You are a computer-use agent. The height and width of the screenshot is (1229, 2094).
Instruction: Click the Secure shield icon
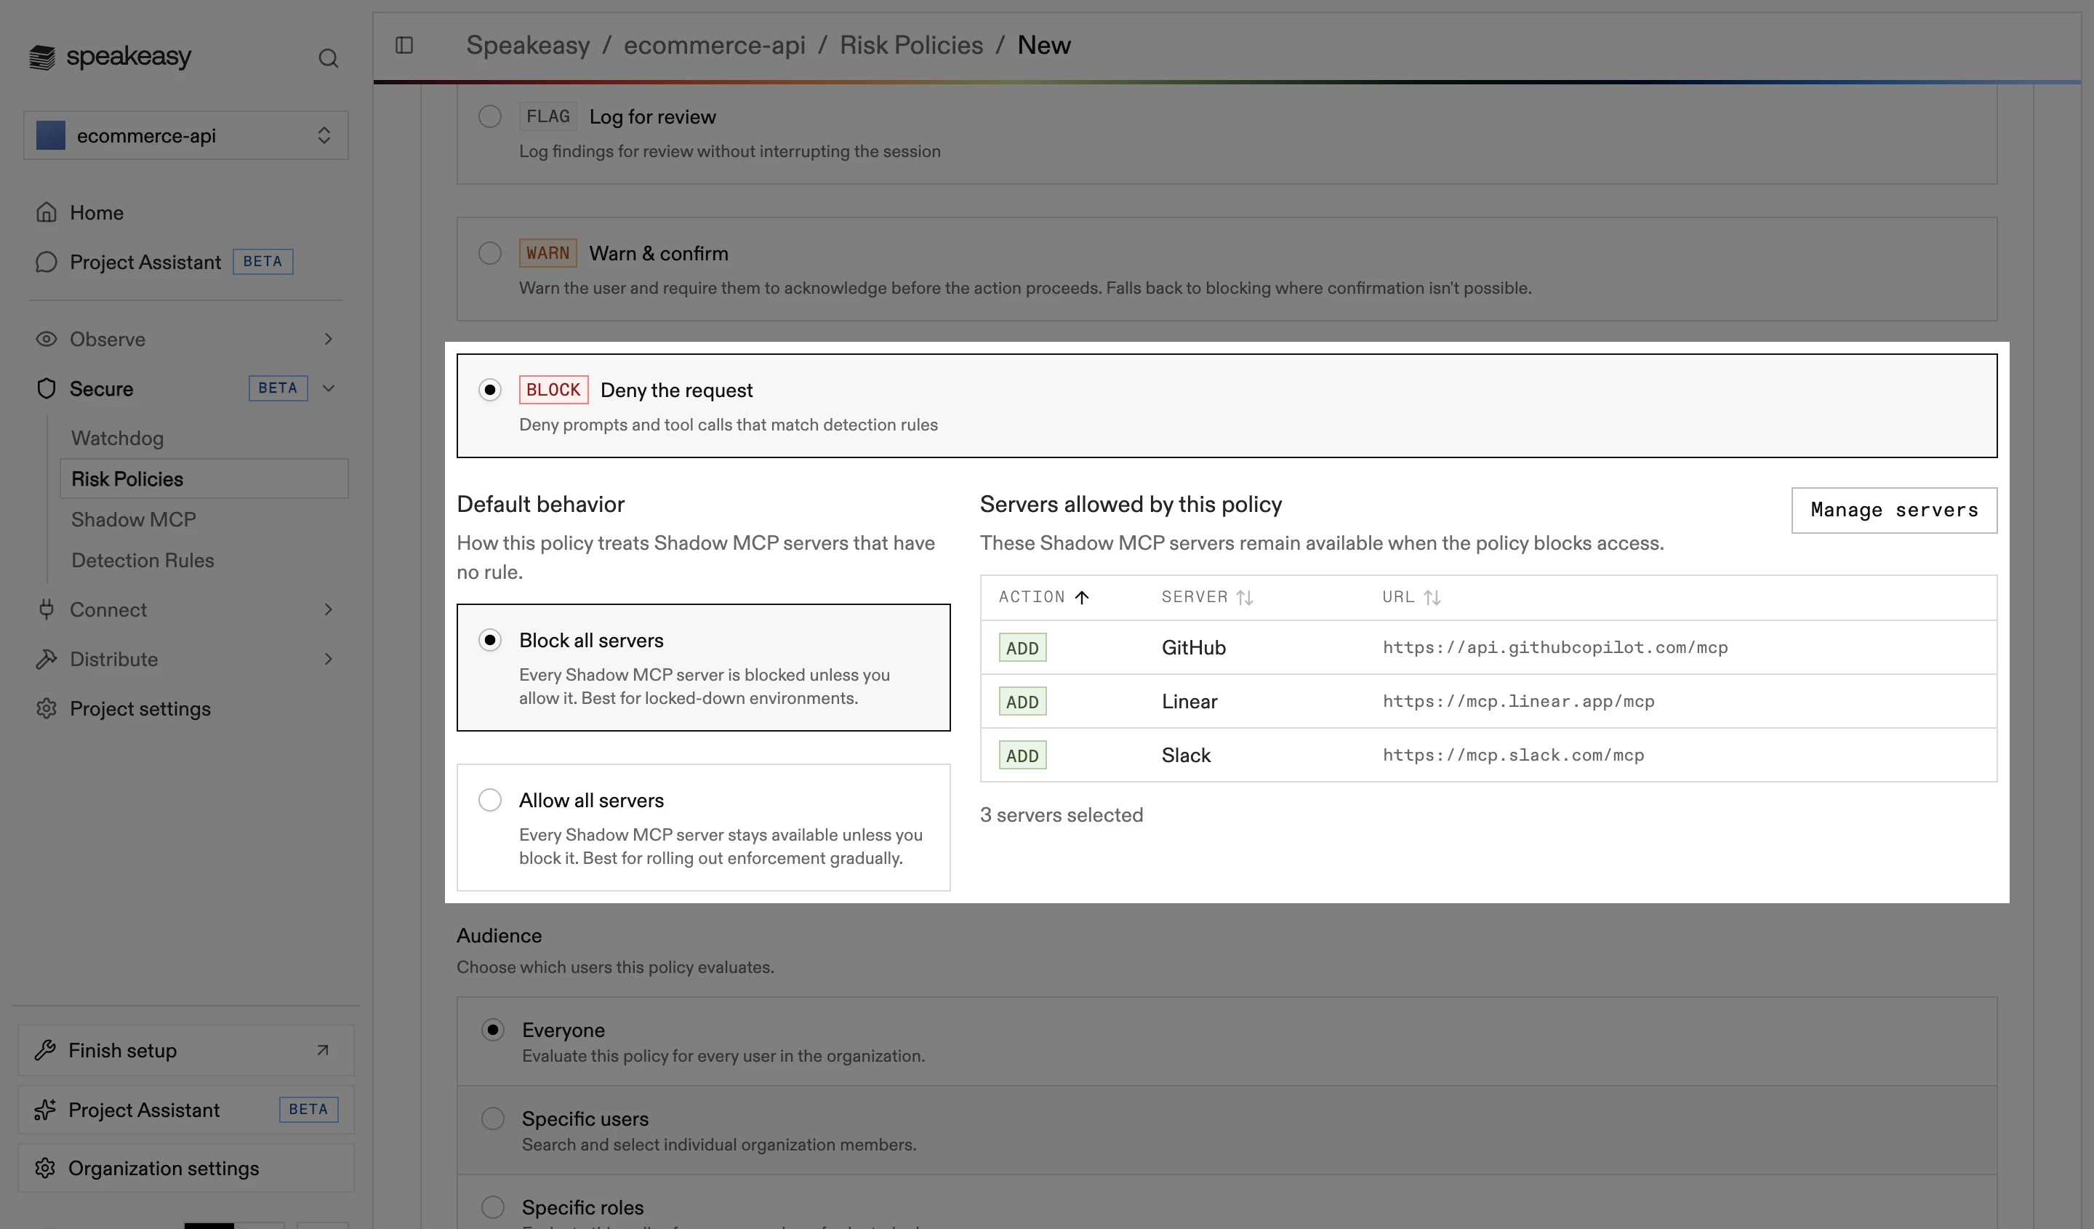pyautogui.click(x=47, y=388)
